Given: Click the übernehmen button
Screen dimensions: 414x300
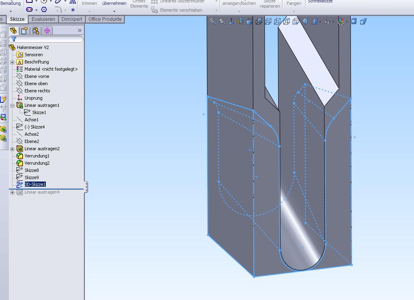Looking at the screenshot, I should 114,3.
